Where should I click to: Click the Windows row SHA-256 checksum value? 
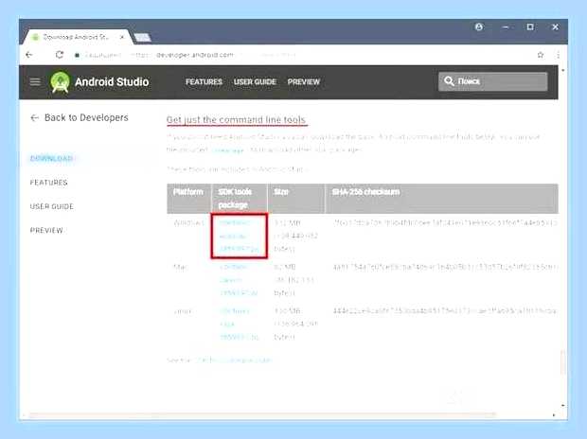(445, 222)
